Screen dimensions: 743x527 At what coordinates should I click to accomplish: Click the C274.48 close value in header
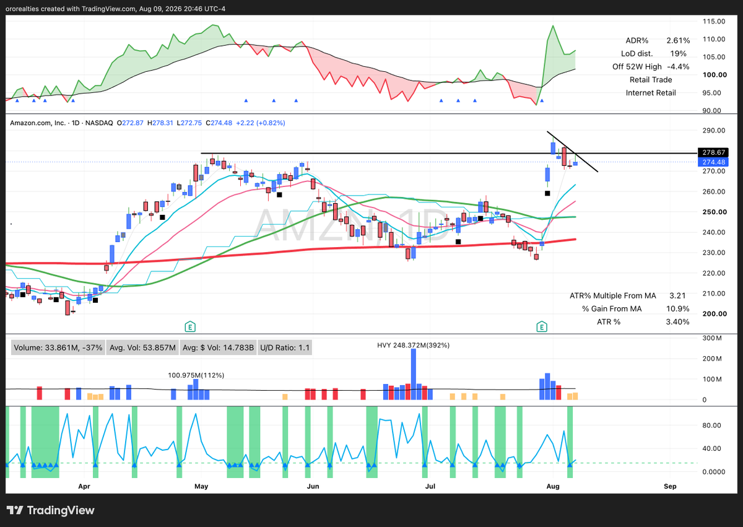[x=219, y=123]
